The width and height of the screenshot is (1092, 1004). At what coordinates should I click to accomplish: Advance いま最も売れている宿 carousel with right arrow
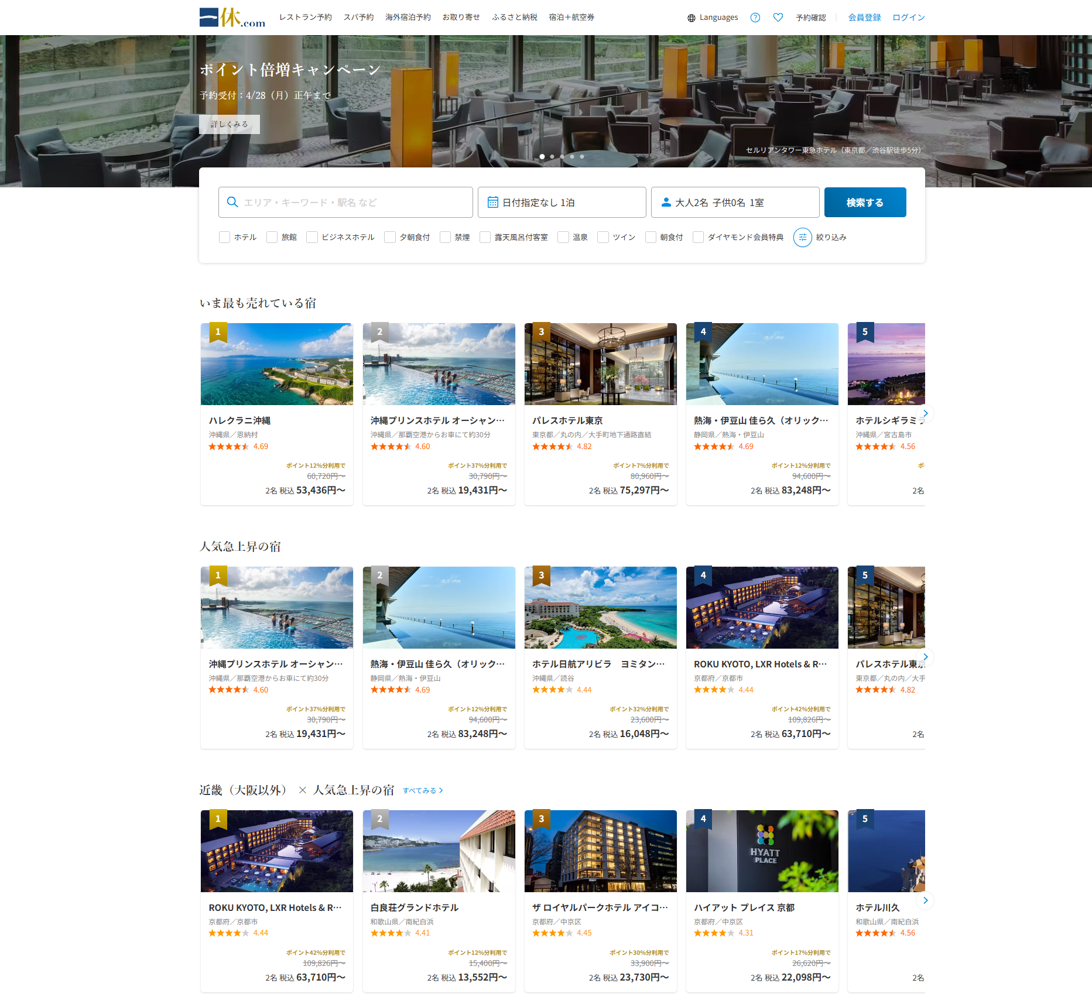[925, 413]
